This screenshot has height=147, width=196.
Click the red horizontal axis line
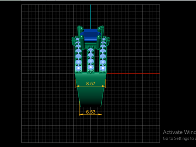(x=133, y=73)
